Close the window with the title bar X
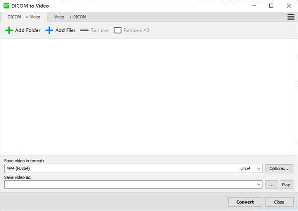This screenshot has height=211, width=298. [289, 6]
